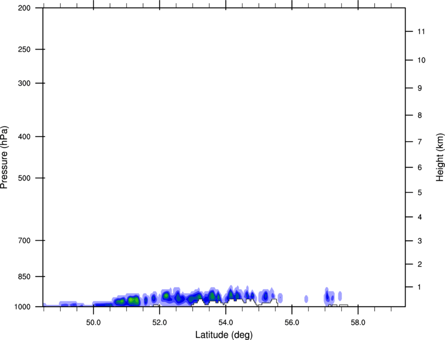The height and width of the screenshot is (340, 445).
Task: Pick the 8 km height label
Action: [x=419, y=115]
